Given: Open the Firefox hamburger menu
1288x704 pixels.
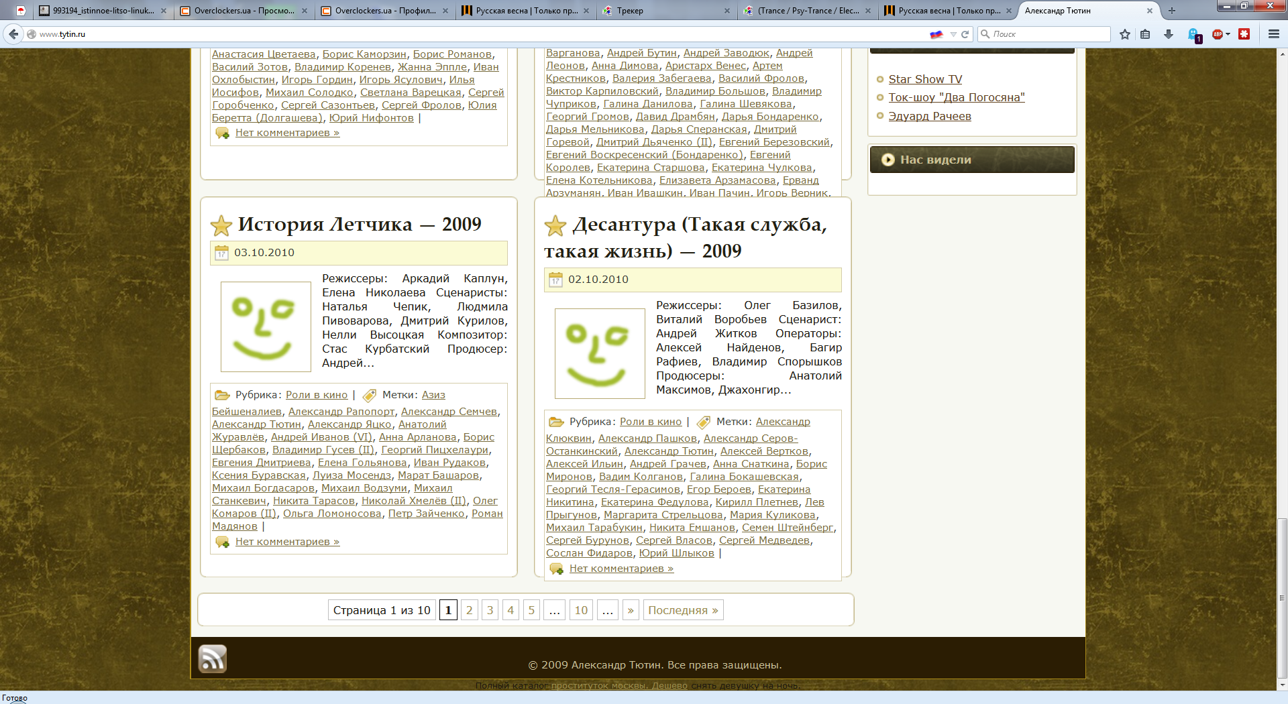Looking at the screenshot, I should 1273,34.
